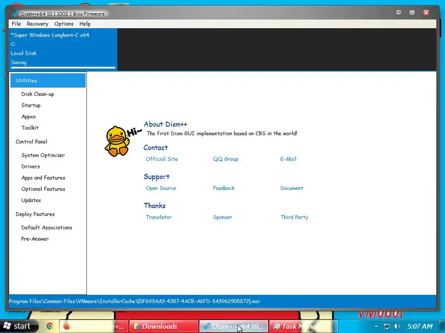Open the Appxs page
This screenshot has height=333, width=445.
(x=28, y=117)
